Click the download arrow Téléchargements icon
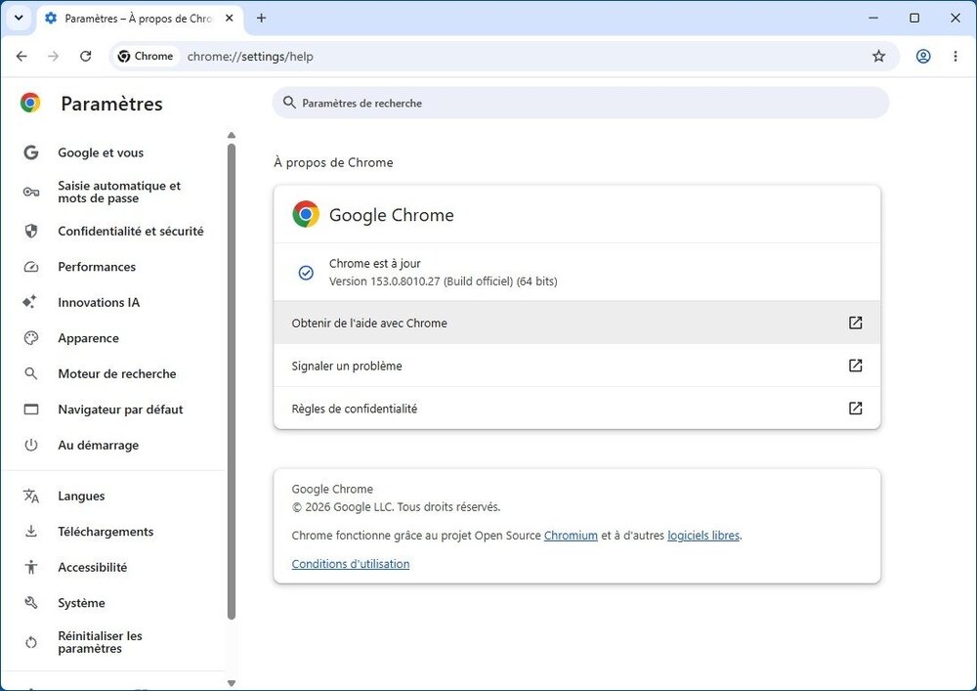977x691 pixels. click(31, 532)
